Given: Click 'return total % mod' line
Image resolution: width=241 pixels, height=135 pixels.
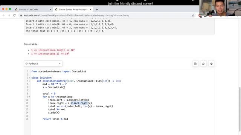Looking at the screenshot, I should [x=55, y=119].
